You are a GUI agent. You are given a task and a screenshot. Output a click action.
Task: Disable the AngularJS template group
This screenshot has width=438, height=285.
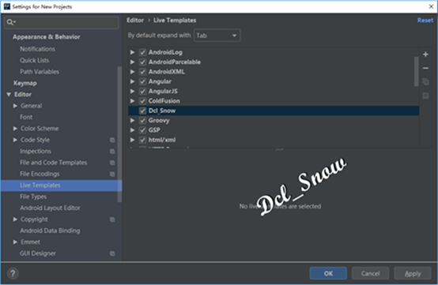pos(143,92)
